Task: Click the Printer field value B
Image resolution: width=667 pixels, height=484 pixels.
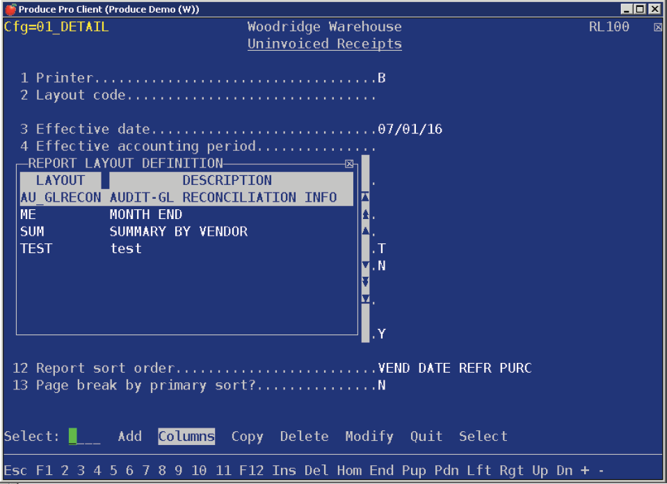Action: coord(382,78)
